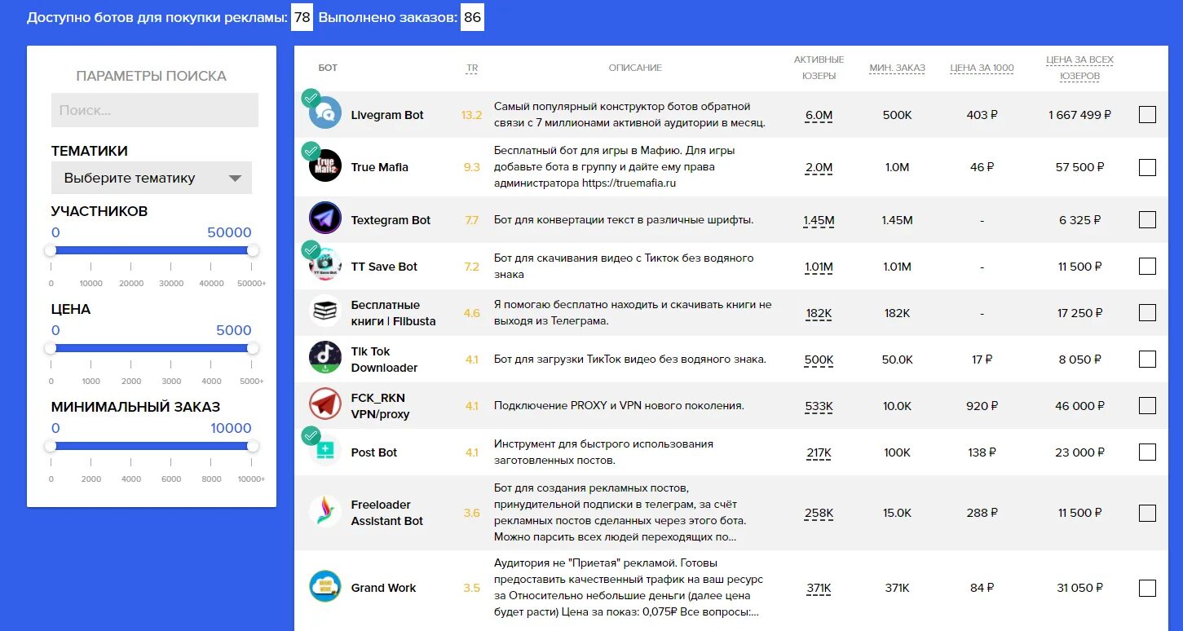1183x631 pixels.
Task: Click verified badge on TT Save Bot
Action: [x=310, y=249]
